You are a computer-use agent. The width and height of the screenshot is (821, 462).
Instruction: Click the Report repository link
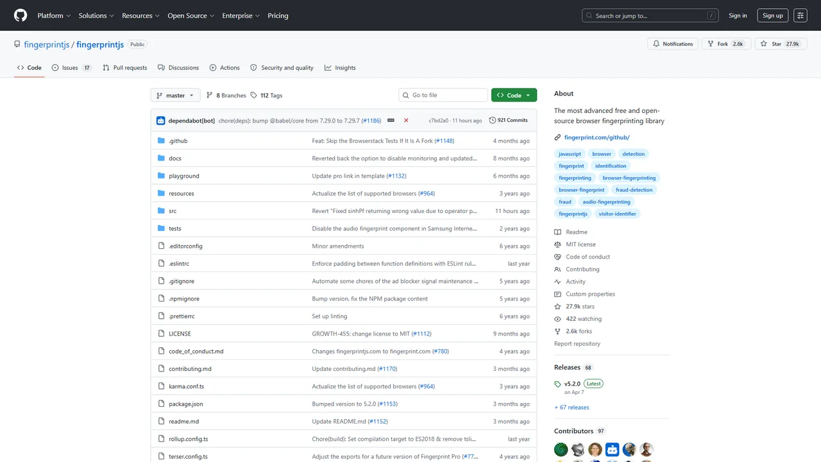tap(577, 344)
